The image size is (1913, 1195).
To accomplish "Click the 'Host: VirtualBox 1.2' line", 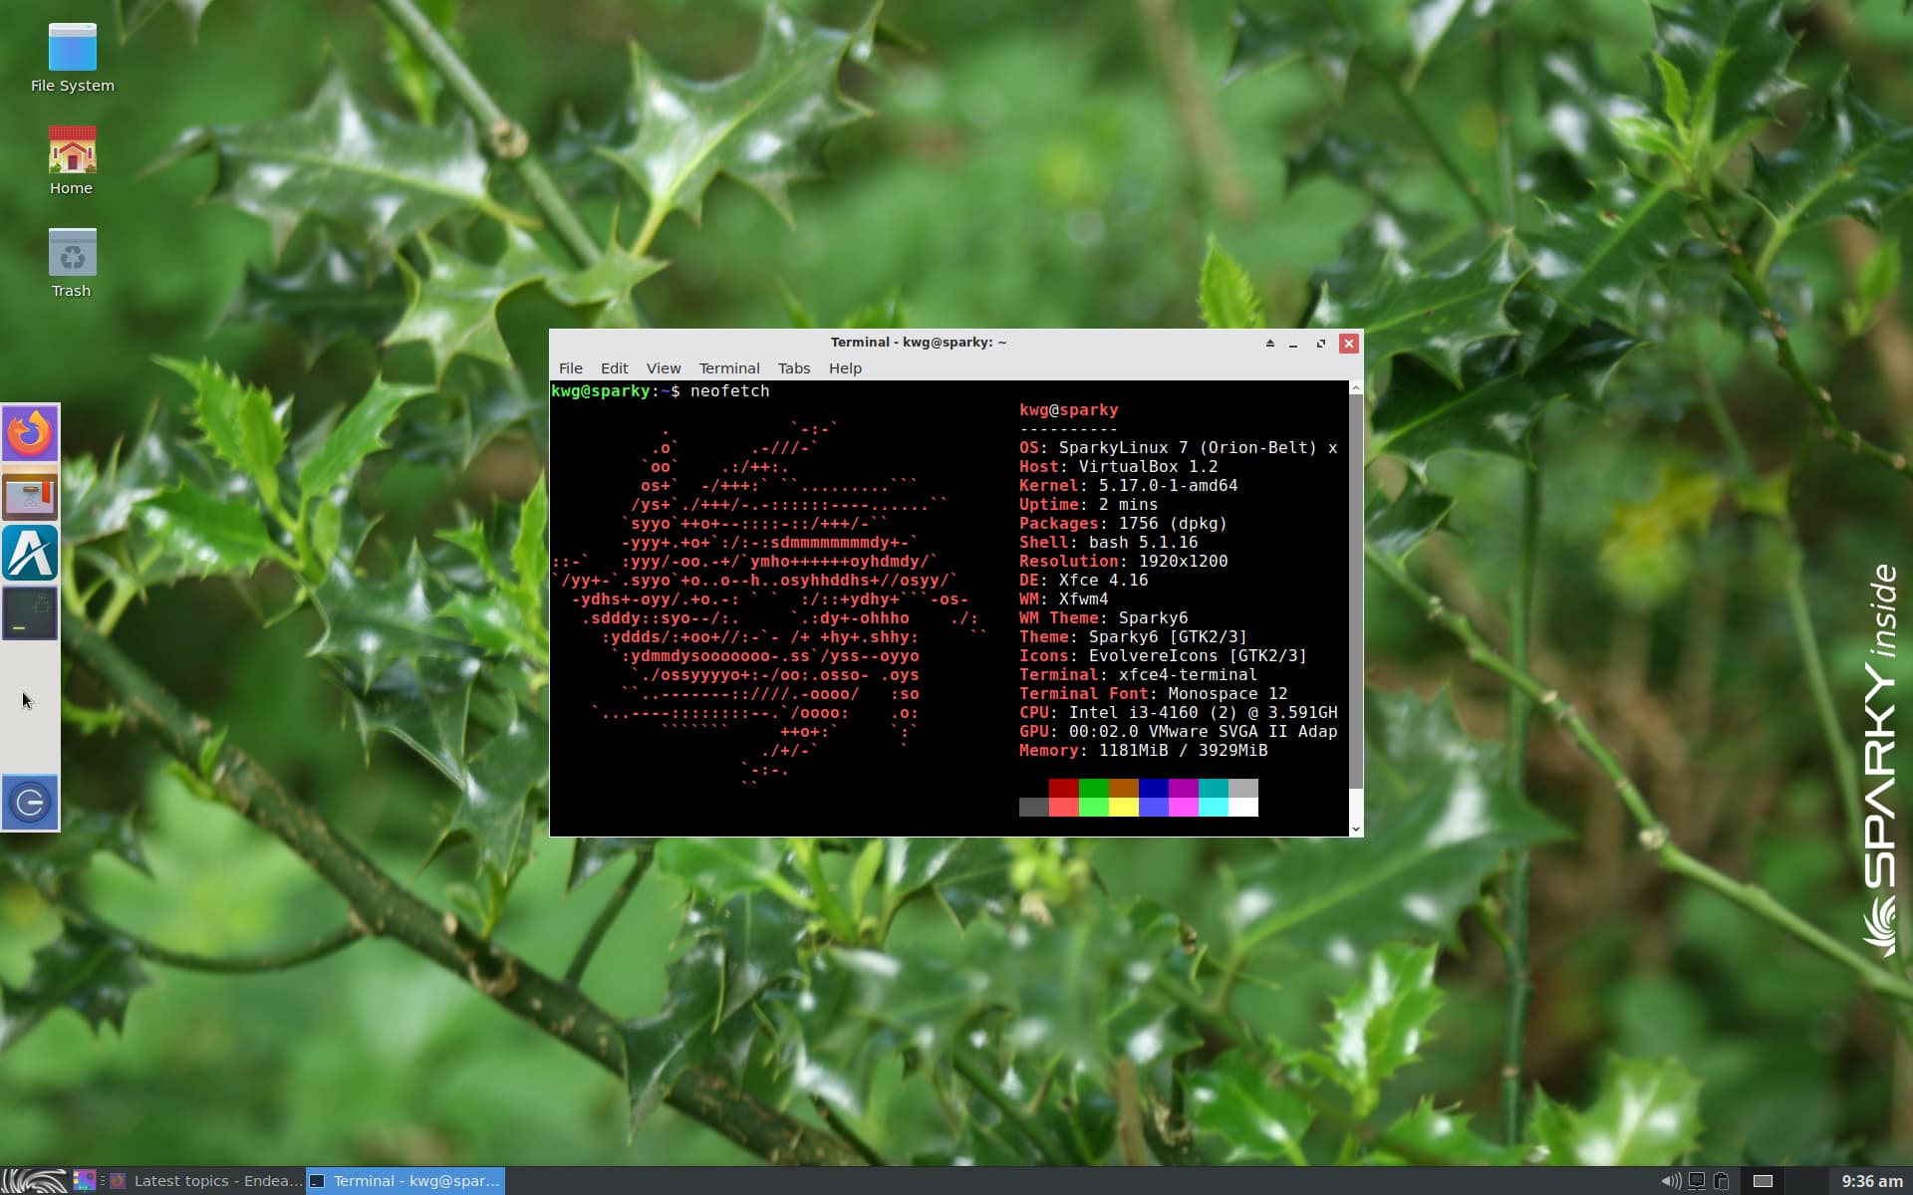I will [1118, 467].
